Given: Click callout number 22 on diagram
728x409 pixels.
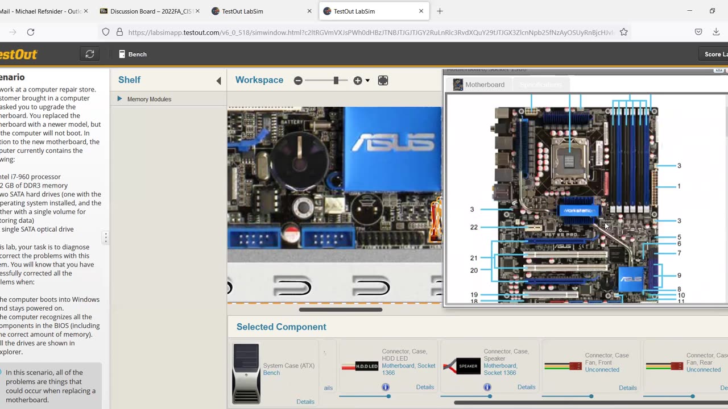Looking at the screenshot, I should (474, 227).
